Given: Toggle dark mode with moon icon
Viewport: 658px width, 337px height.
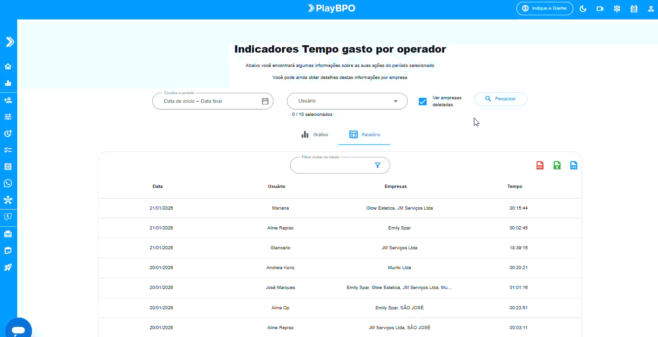Looking at the screenshot, I should 583,9.
